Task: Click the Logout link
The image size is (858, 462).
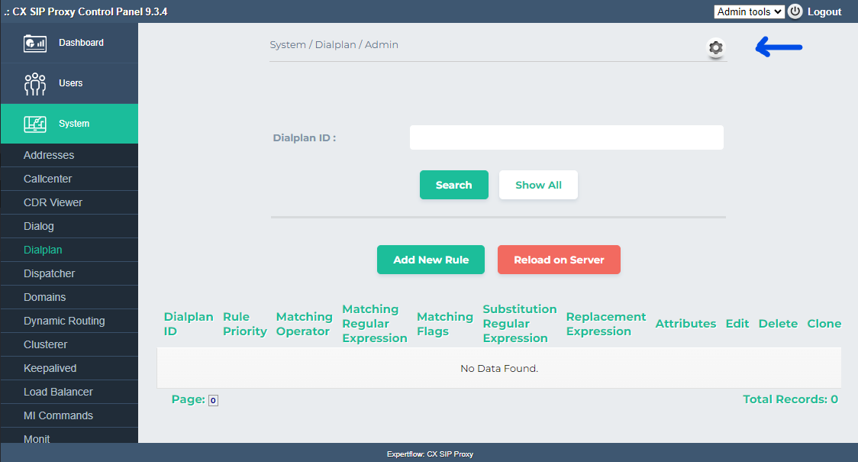Action: tap(824, 11)
